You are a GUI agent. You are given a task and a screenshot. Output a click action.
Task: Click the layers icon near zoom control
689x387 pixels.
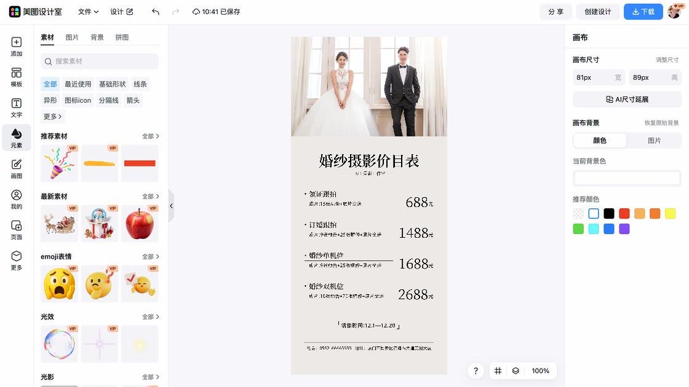pos(515,371)
